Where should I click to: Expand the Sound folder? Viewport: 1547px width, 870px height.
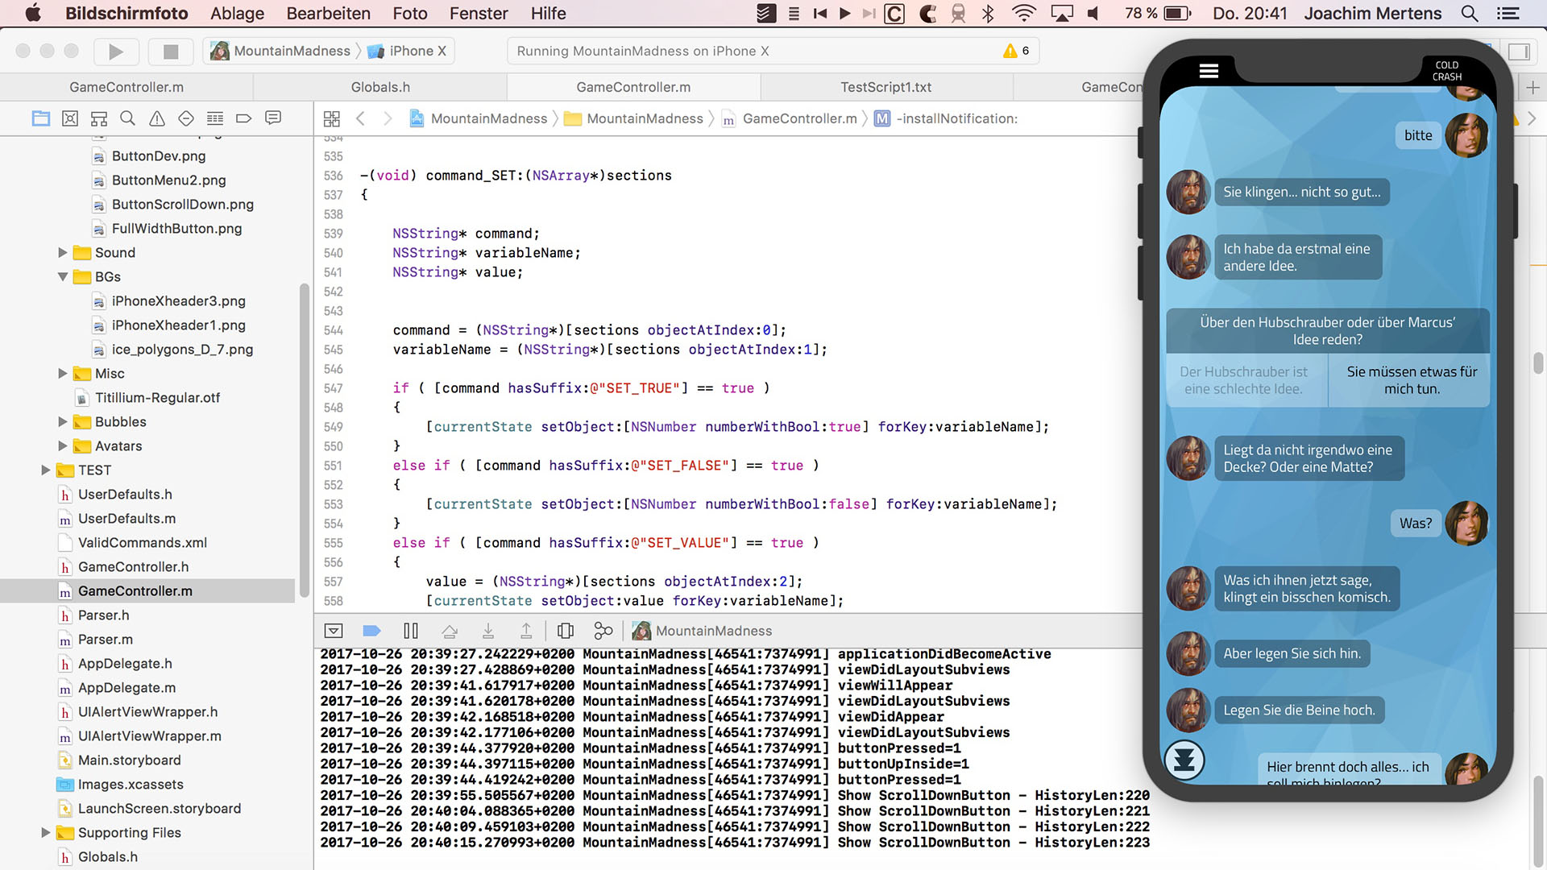coord(63,253)
